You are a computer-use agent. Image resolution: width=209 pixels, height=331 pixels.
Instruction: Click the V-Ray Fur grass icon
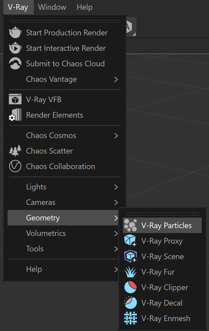(130, 272)
